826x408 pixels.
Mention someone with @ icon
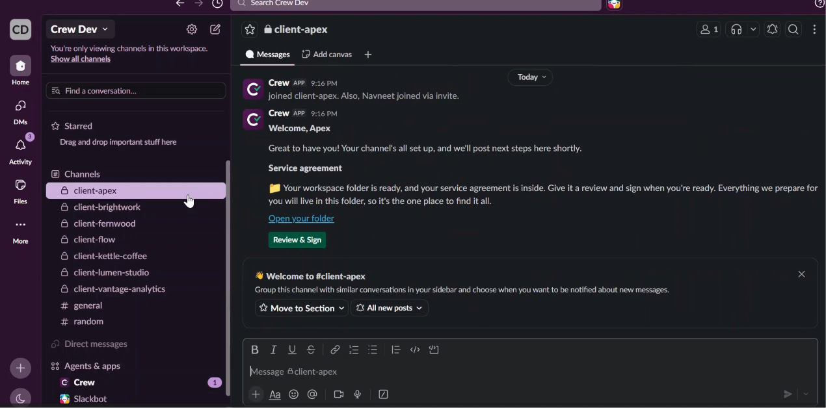[x=313, y=394]
